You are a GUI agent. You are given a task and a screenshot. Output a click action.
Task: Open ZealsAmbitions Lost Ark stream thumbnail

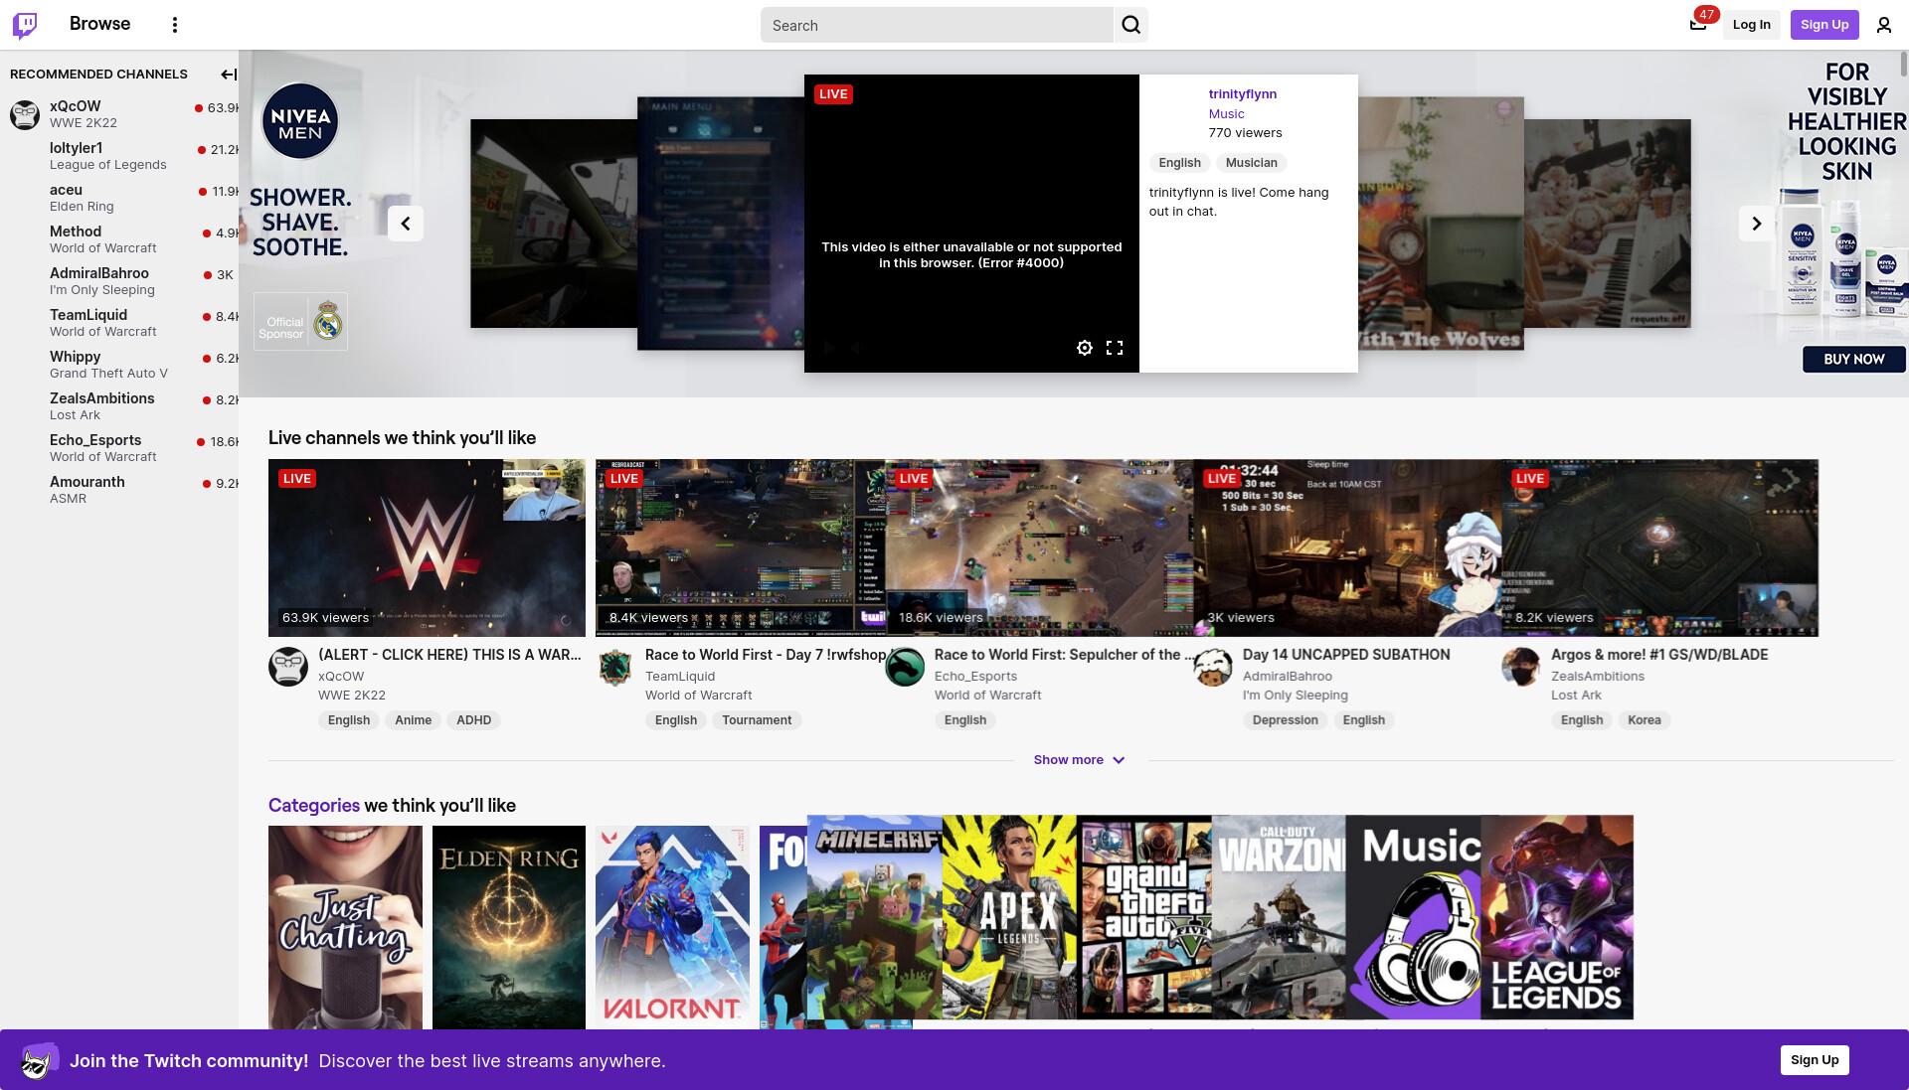[1659, 547]
